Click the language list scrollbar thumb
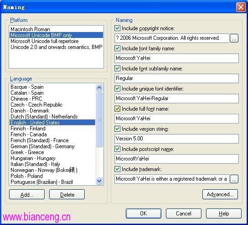Viewport: 248px width, 225px height. coord(99,119)
